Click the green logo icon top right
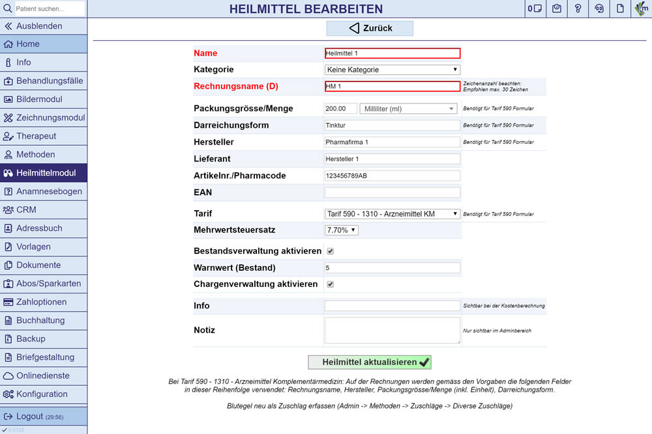 point(642,8)
